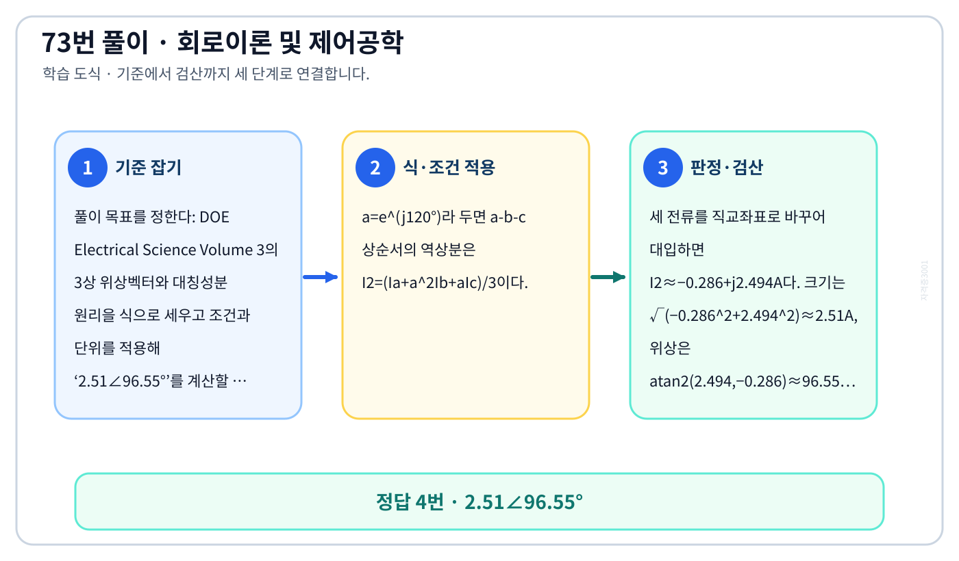Click the step 1 number badge beside '기준 잡기'
Viewport: 959px width, 561px height.
[88, 168]
